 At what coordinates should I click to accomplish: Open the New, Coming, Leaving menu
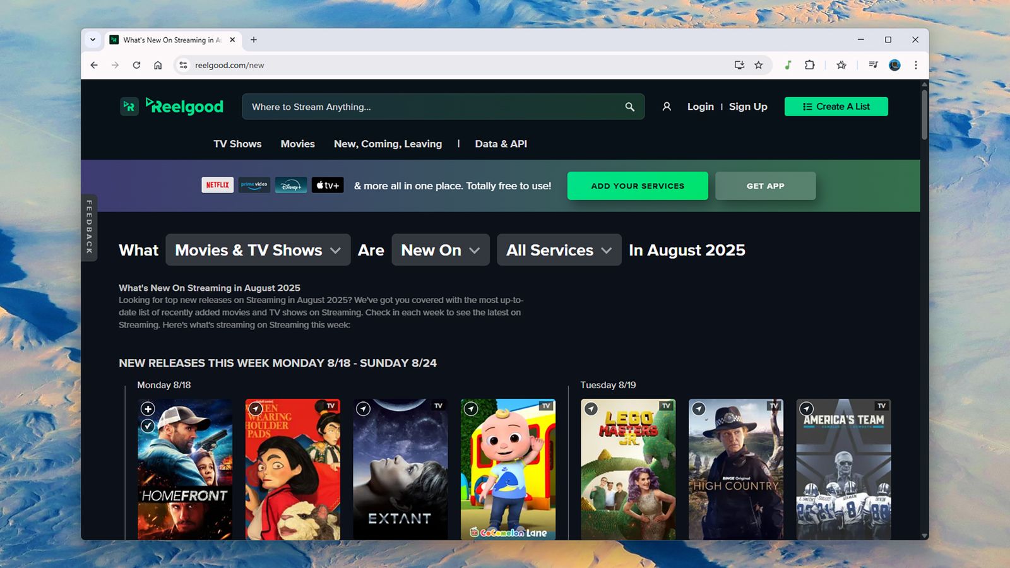point(388,144)
